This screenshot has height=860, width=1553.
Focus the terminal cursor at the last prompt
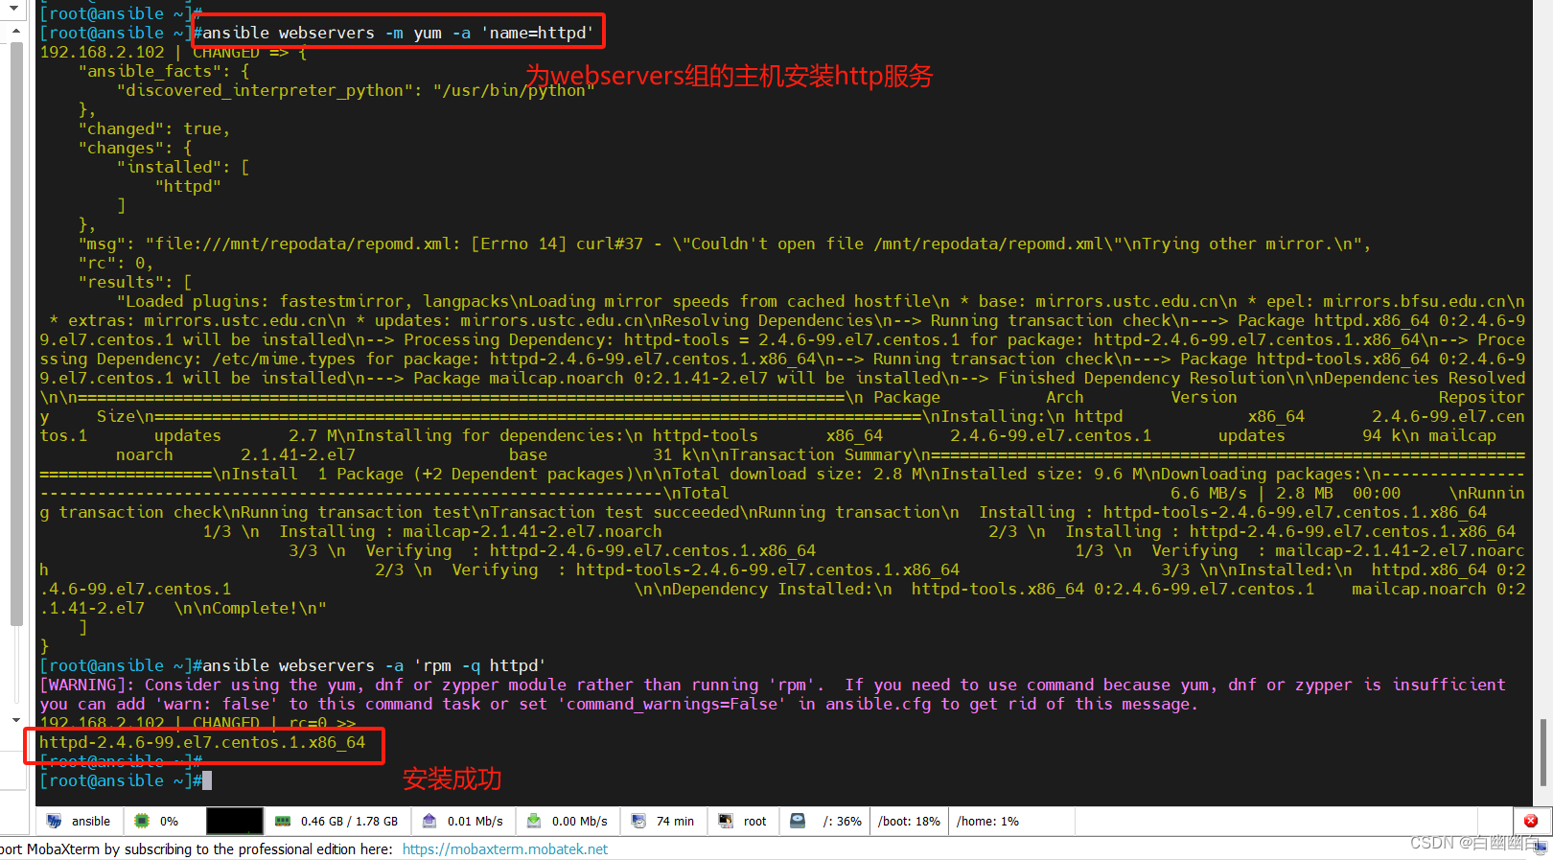click(207, 781)
